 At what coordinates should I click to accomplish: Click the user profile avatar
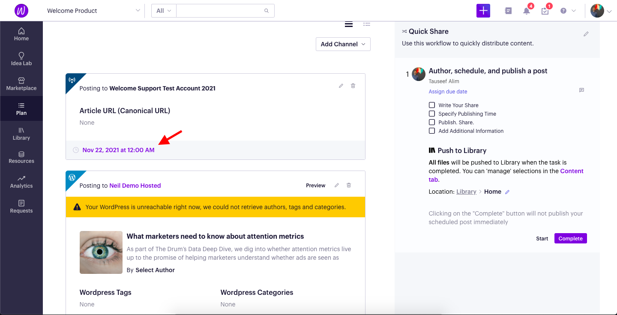pyautogui.click(x=597, y=11)
